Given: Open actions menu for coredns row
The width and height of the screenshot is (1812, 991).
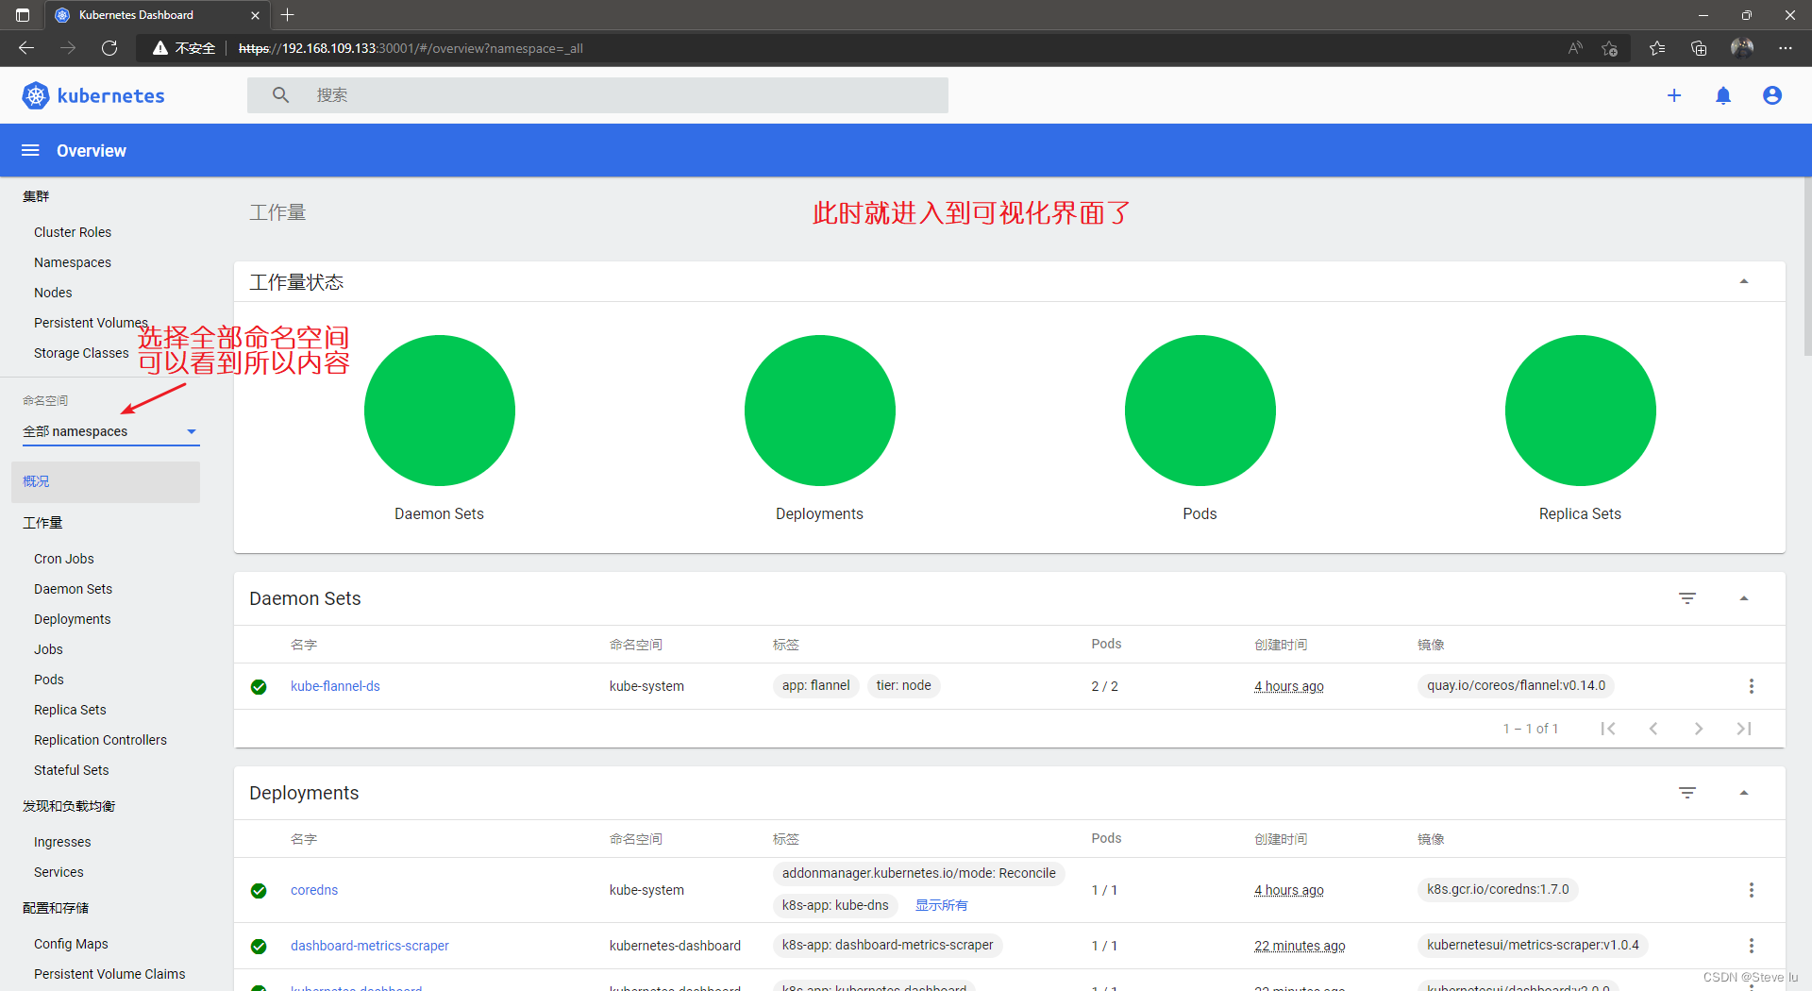Looking at the screenshot, I should [1752, 890].
